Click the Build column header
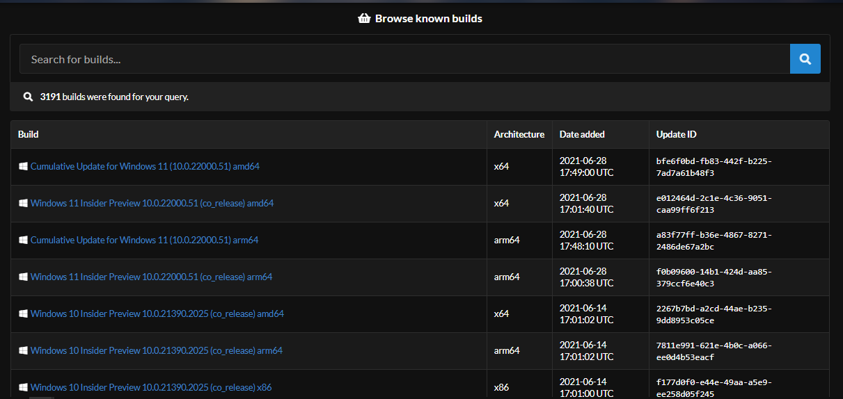Image resolution: width=843 pixels, height=399 pixels. (29, 134)
